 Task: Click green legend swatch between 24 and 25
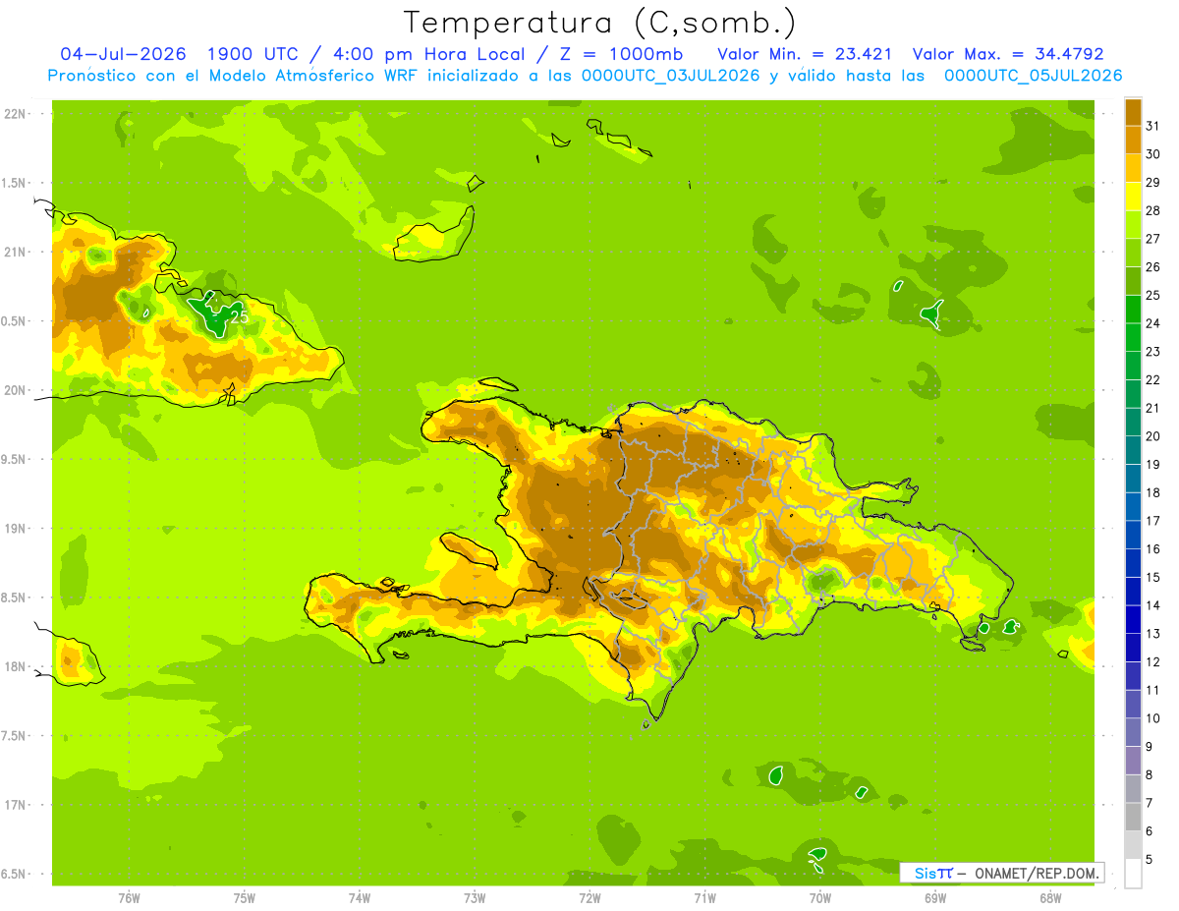click(1133, 310)
